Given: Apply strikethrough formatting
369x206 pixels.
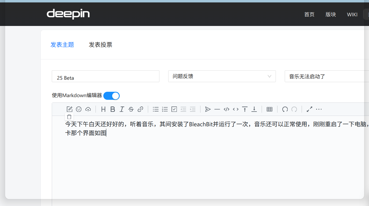Looking at the screenshot, I should (x=131, y=109).
